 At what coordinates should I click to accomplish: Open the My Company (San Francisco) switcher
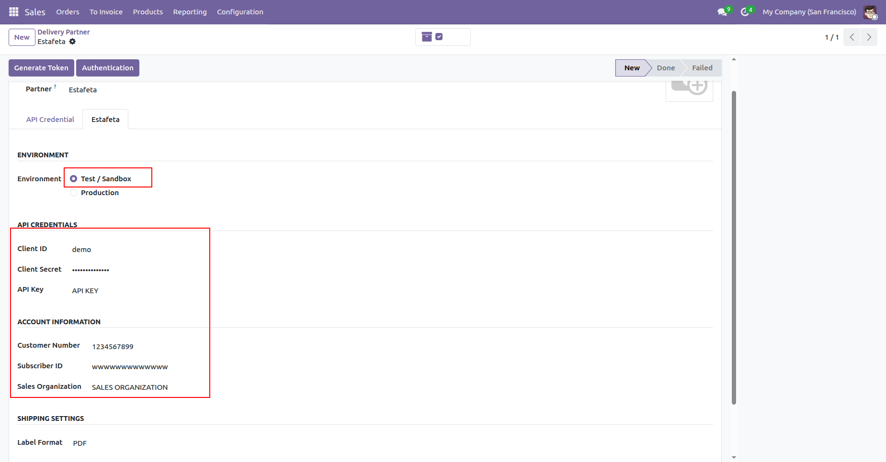click(x=809, y=12)
